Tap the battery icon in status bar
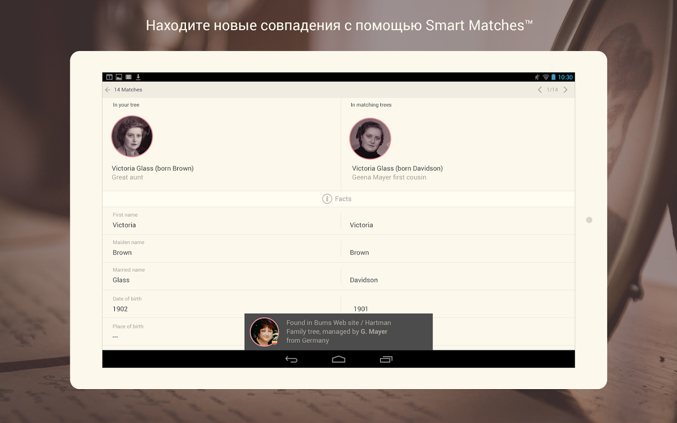677x423 pixels. pyautogui.click(x=554, y=77)
